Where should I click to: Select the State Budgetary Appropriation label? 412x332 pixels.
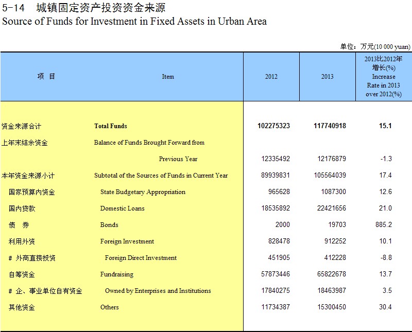(143, 192)
